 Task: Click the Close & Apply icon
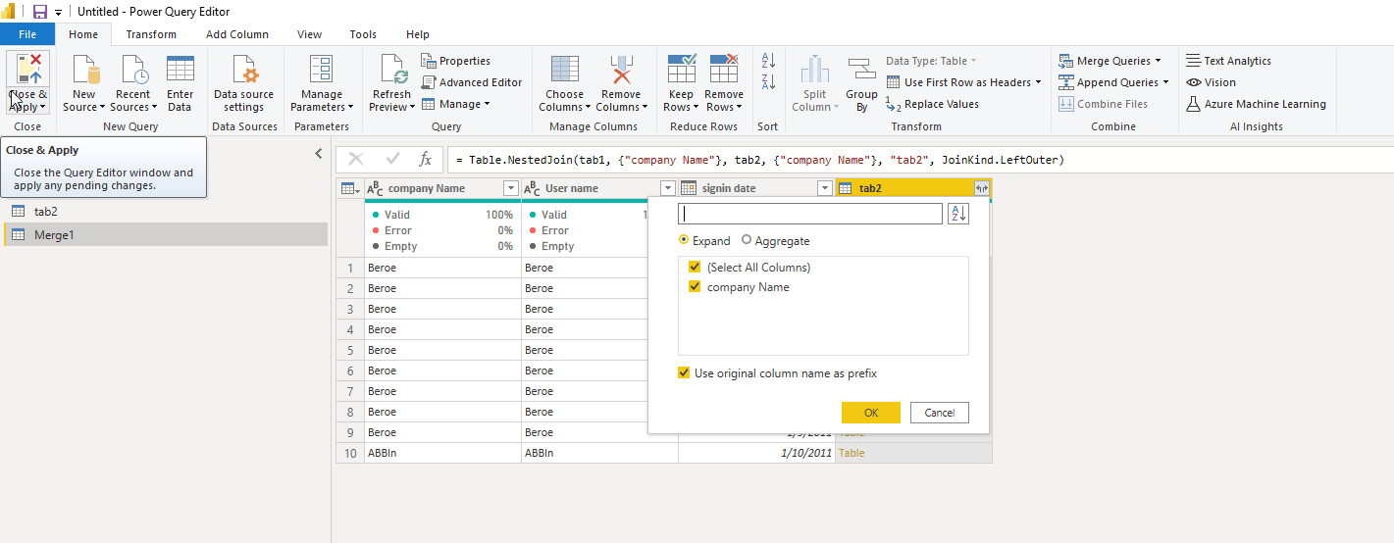click(x=27, y=69)
